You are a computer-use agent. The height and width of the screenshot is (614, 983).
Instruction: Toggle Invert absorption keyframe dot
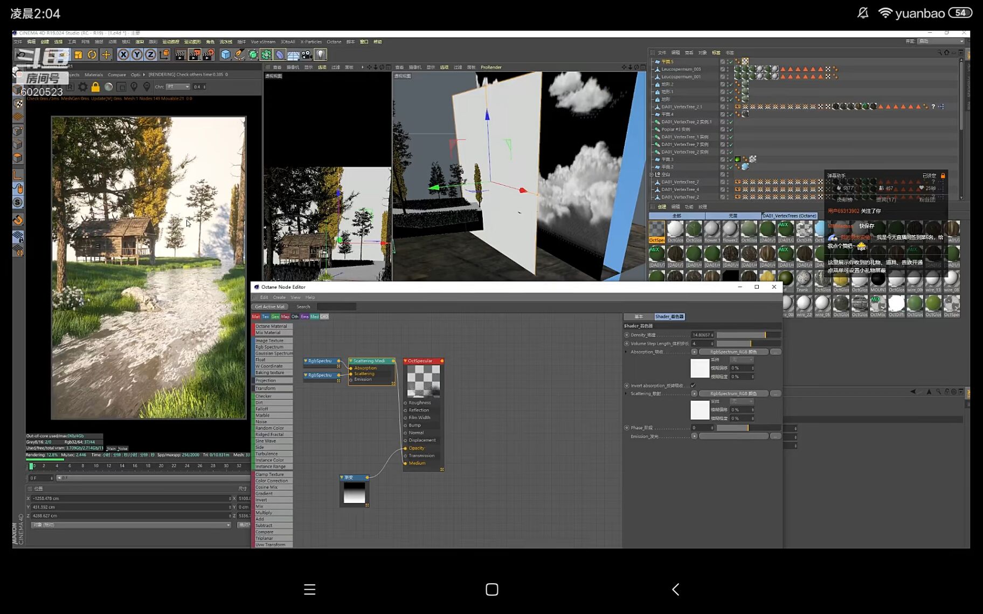pos(626,386)
